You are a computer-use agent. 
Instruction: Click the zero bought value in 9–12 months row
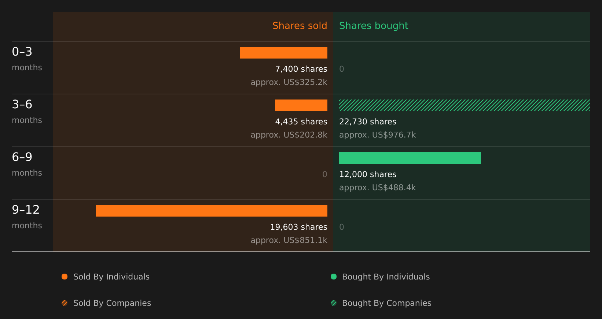point(342,227)
